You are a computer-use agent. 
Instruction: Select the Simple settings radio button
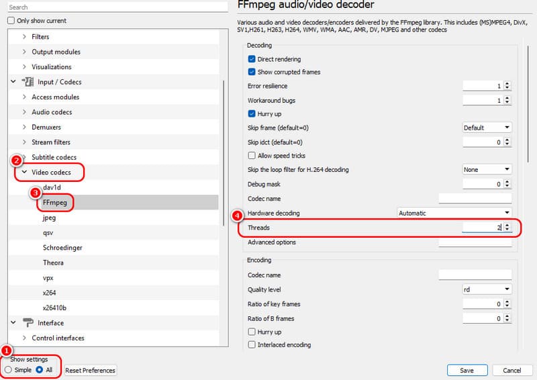pyautogui.click(x=8, y=370)
